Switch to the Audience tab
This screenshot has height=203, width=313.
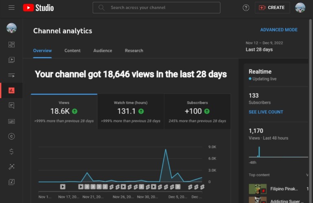pyautogui.click(x=102, y=51)
